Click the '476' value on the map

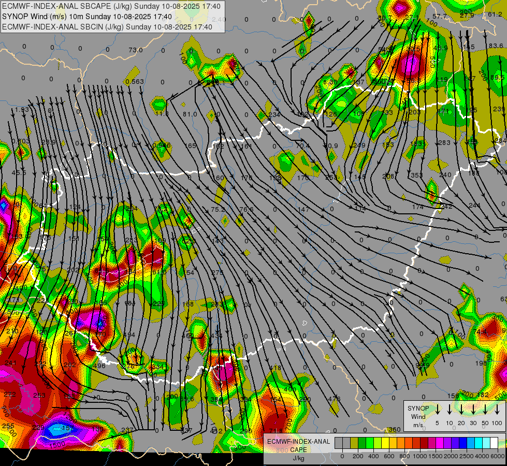point(335,399)
